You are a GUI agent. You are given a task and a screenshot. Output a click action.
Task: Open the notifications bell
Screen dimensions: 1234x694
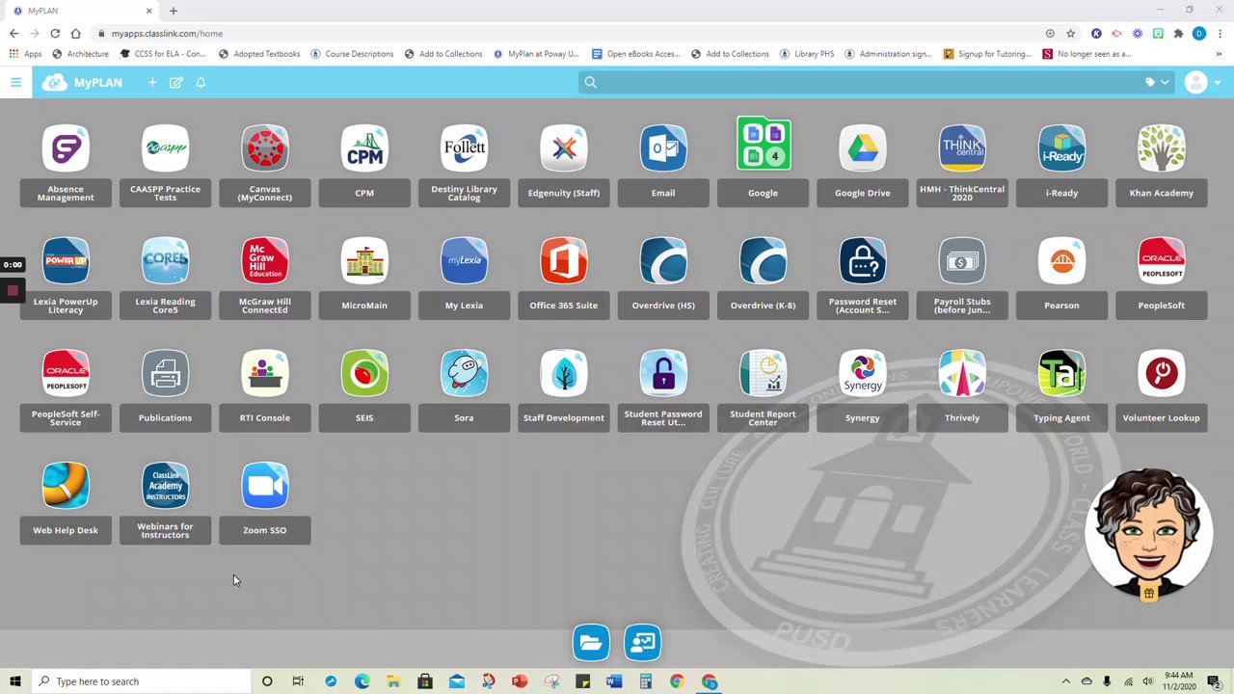click(201, 83)
